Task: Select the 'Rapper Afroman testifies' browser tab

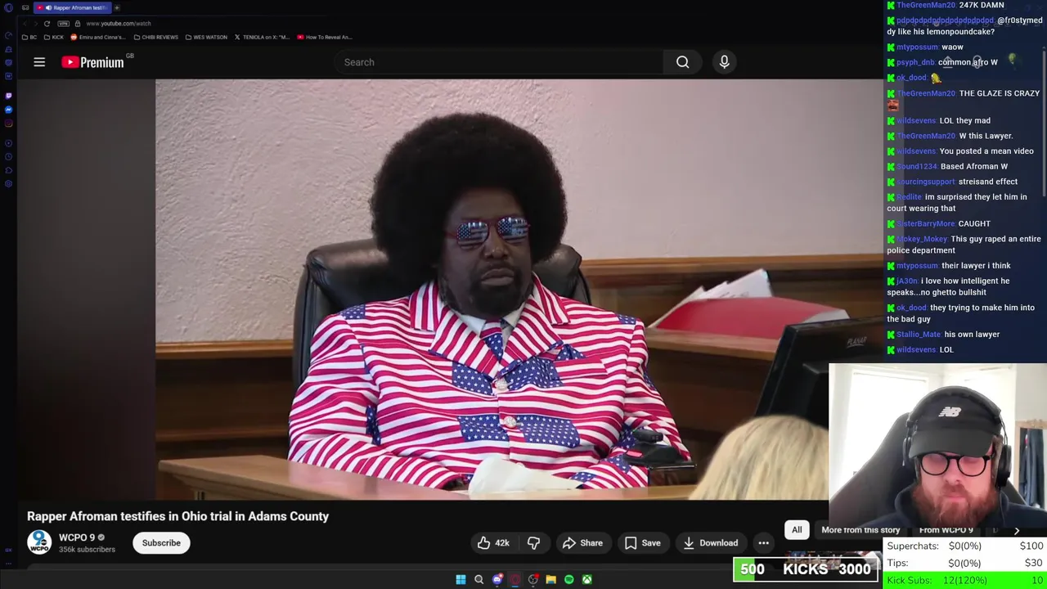Action: (x=72, y=7)
